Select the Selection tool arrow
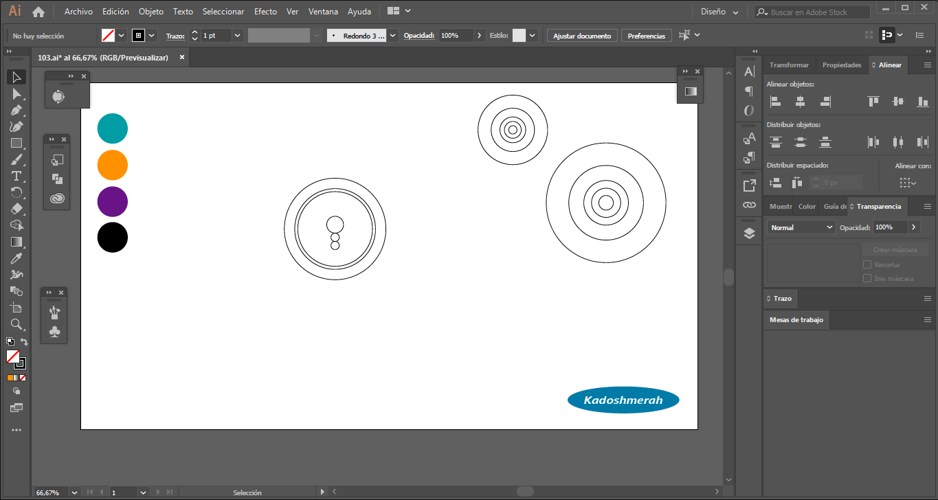938x500 pixels. [x=16, y=77]
